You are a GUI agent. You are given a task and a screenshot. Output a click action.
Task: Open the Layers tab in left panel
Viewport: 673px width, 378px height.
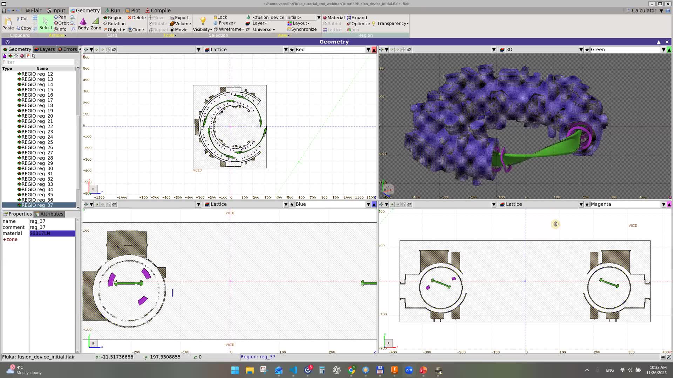coord(45,49)
